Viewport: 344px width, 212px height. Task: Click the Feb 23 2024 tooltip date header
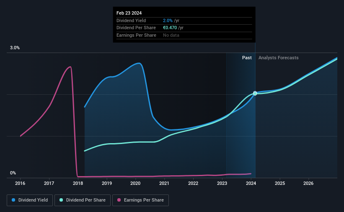pyautogui.click(x=129, y=13)
